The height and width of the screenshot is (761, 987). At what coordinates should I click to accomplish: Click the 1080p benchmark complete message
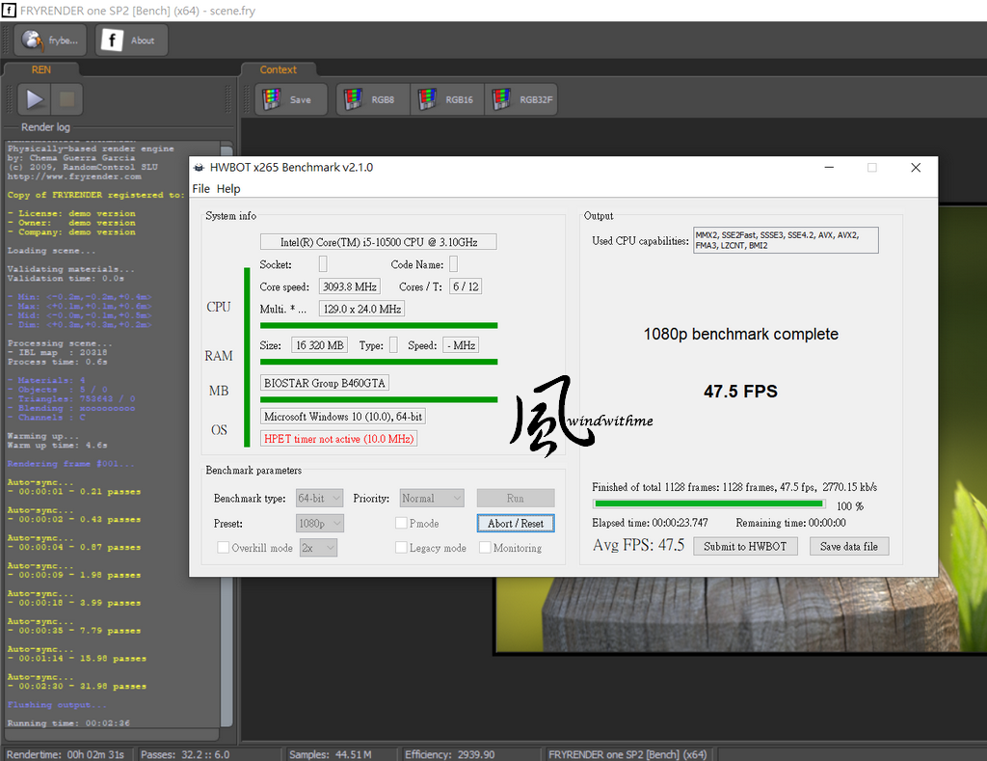click(741, 334)
